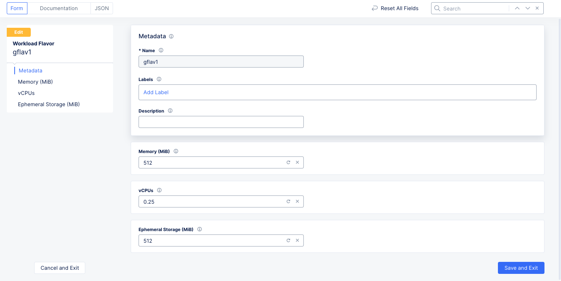Viewport: 561px width, 281px height.
Task: Click Add Label under Labels
Action: click(x=156, y=92)
